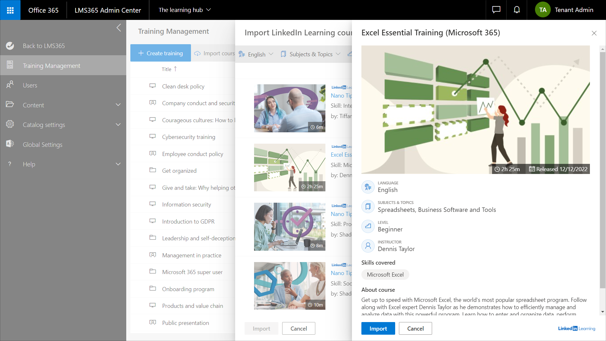
Task: Click the Global Settings language icon
Action: coord(10,144)
